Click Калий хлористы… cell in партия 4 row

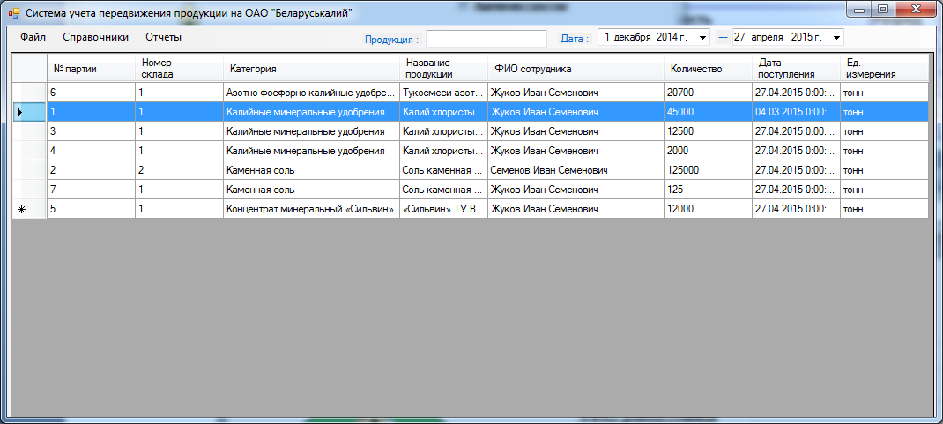click(x=443, y=151)
